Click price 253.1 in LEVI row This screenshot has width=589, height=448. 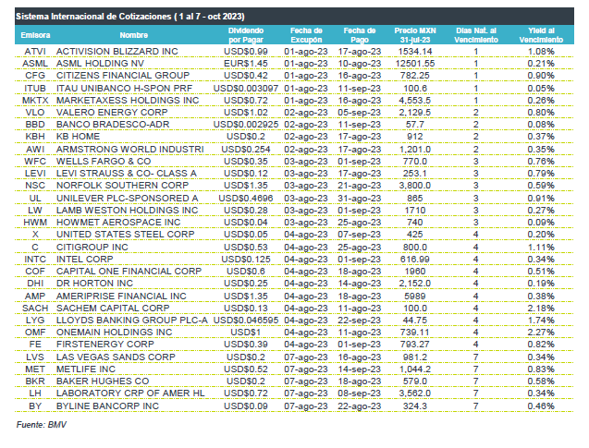[x=414, y=174]
